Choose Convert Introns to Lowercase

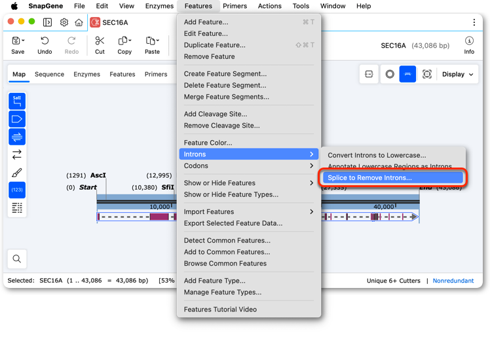click(393, 155)
